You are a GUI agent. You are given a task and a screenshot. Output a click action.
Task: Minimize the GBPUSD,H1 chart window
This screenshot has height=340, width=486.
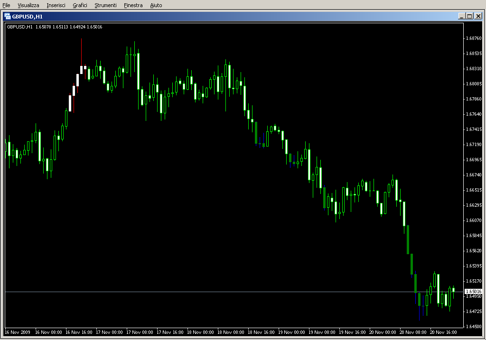(461, 16)
